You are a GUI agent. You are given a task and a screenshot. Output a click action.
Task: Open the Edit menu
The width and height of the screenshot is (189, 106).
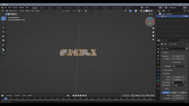[9, 8]
